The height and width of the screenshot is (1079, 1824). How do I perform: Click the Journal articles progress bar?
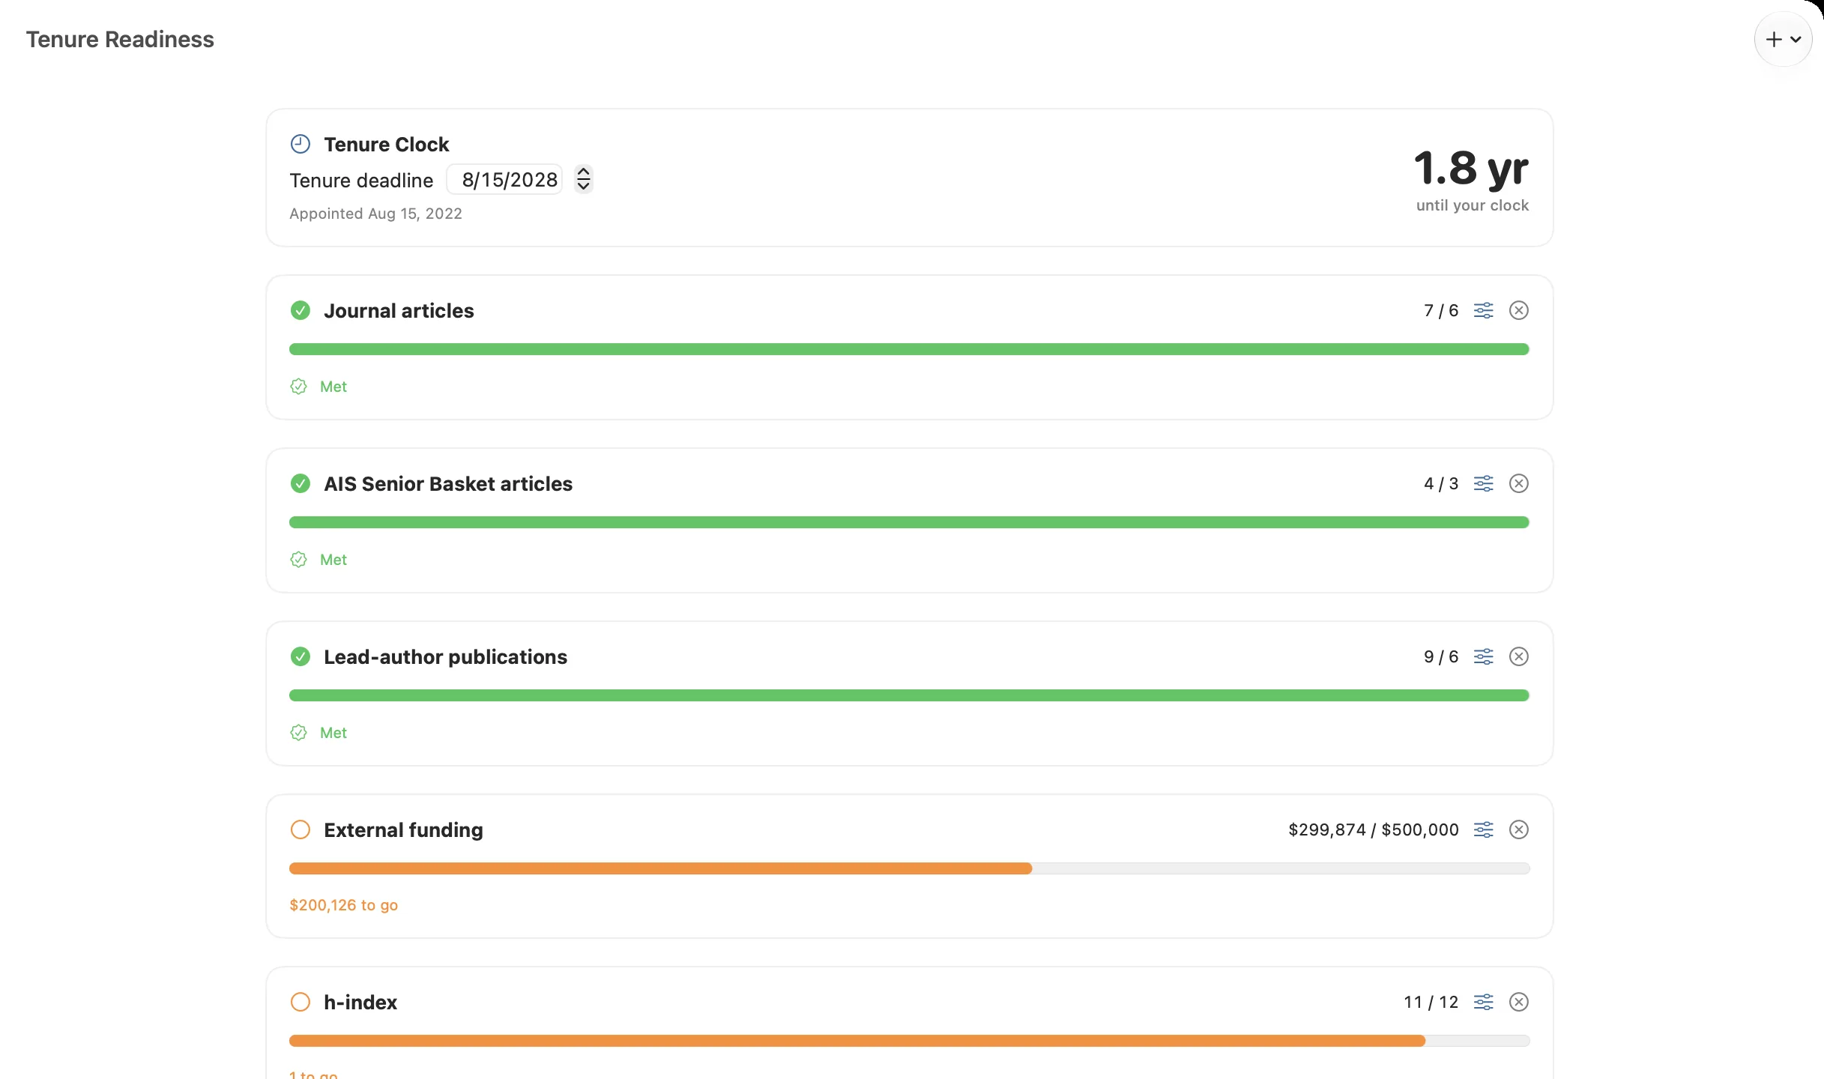tap(909, 349)
